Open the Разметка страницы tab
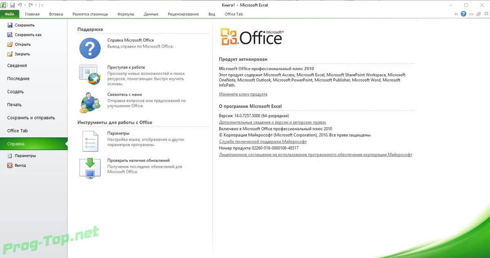 [90, 14]
